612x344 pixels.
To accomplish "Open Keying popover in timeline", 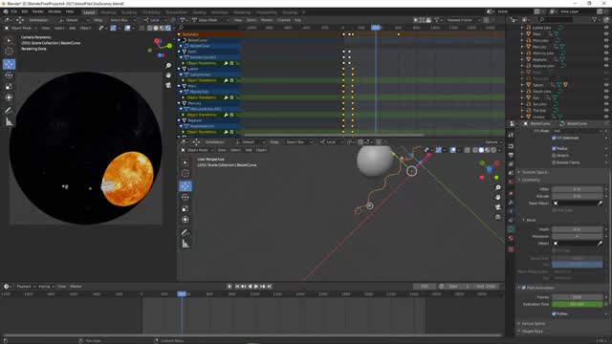I will (46, 287).
